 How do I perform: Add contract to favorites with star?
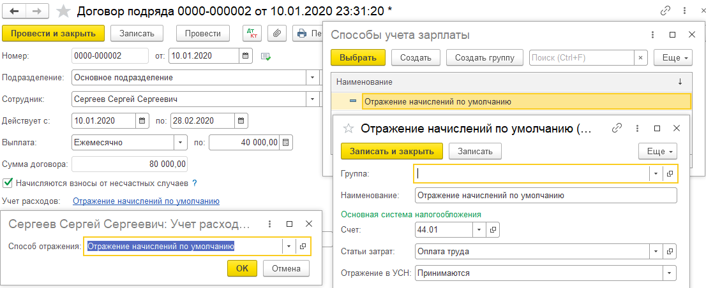(64, 11)
